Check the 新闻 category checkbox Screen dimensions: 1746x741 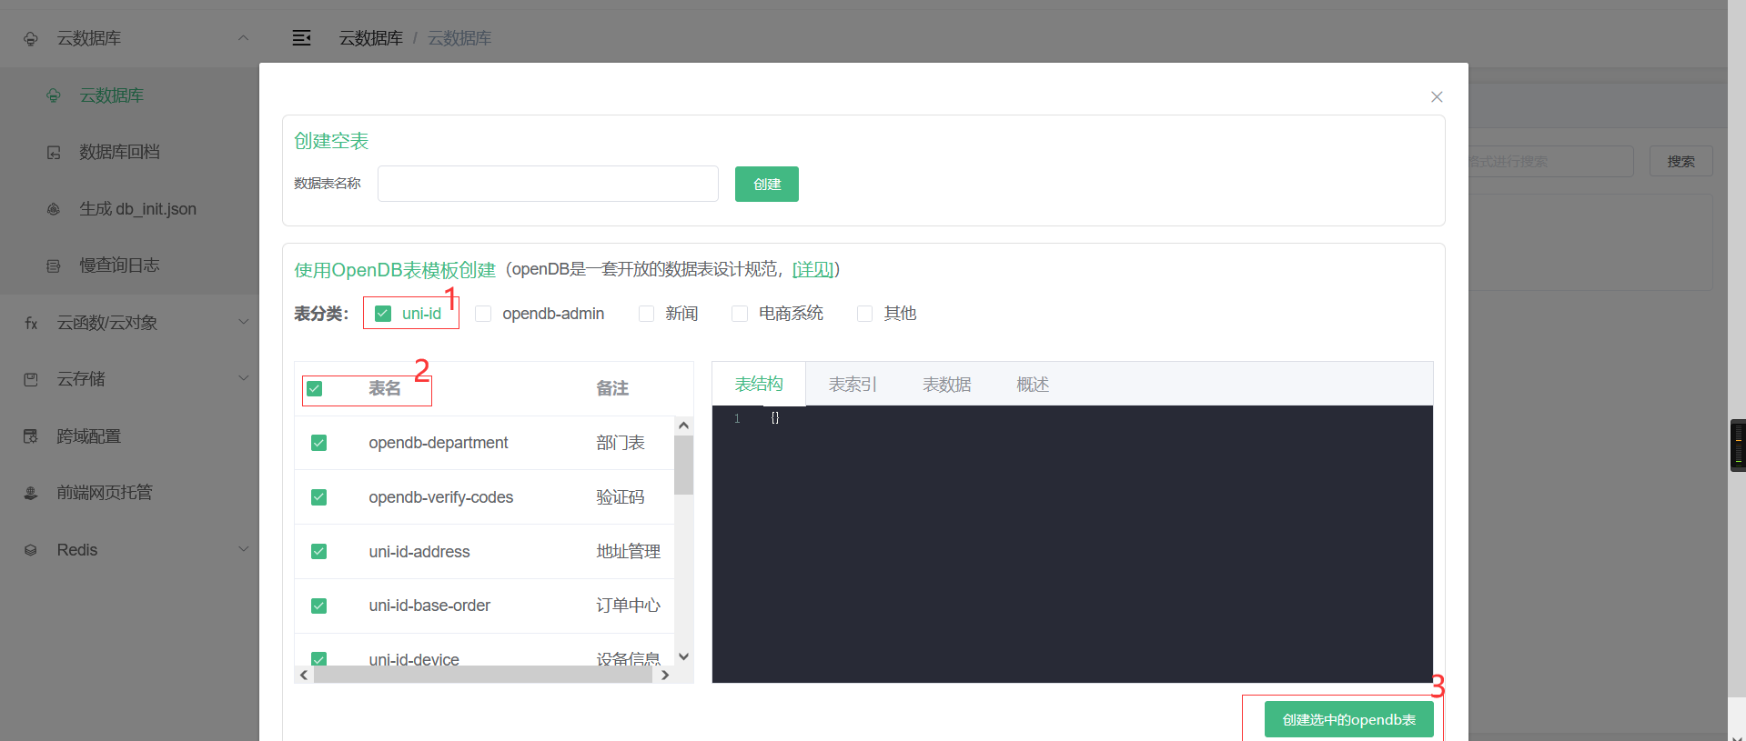[646, 314]
